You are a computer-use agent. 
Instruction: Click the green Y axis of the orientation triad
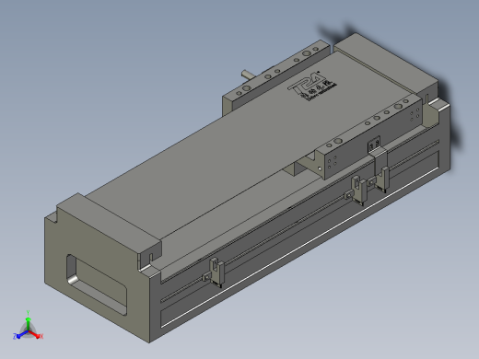point(28,323)
